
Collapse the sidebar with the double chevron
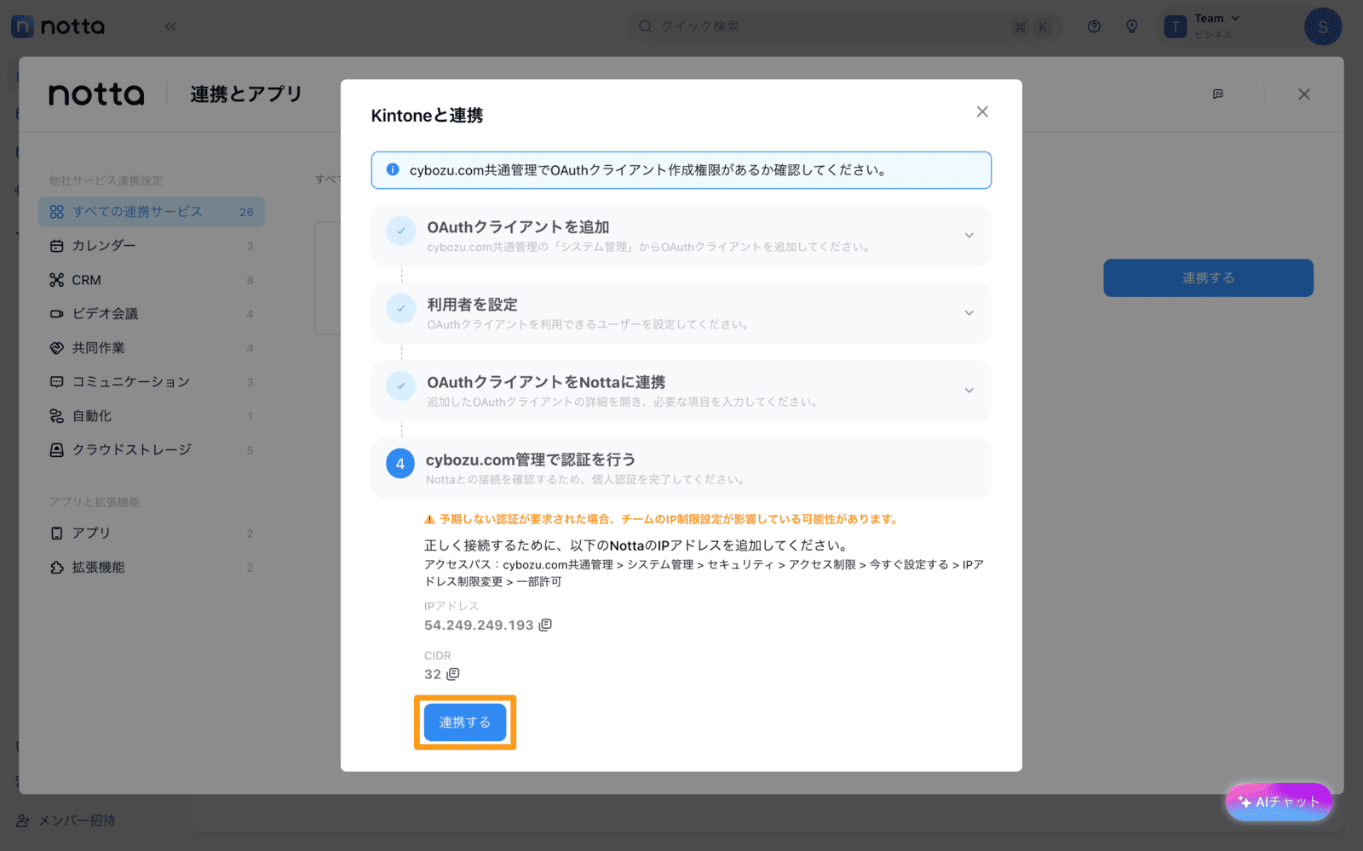coord(170,26)
